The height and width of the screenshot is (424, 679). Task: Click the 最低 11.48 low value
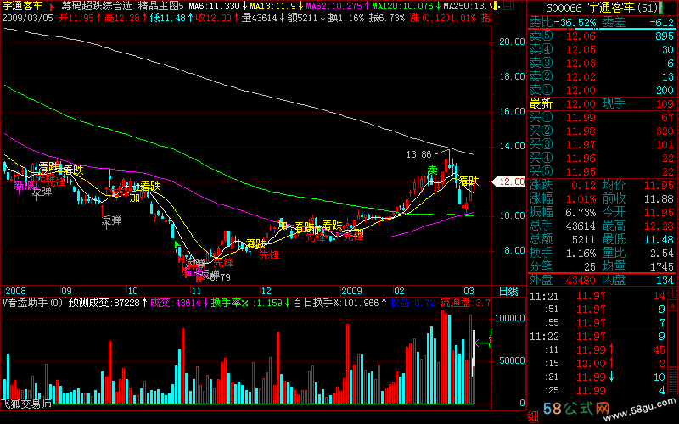(x=659, y=240)
